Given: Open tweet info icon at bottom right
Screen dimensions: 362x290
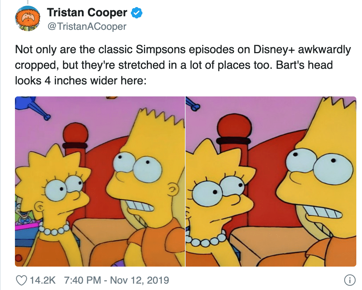Looking at the screenshot, I should [x=350, y=280].
